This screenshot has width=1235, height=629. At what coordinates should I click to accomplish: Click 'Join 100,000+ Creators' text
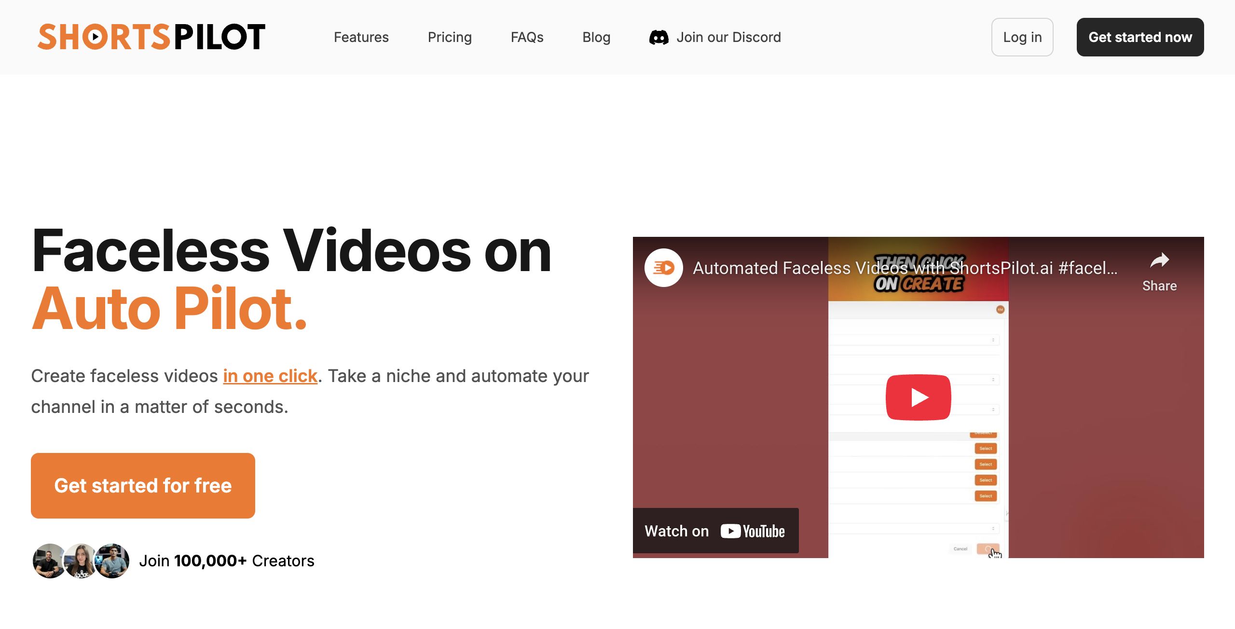(x=227, y=561)
